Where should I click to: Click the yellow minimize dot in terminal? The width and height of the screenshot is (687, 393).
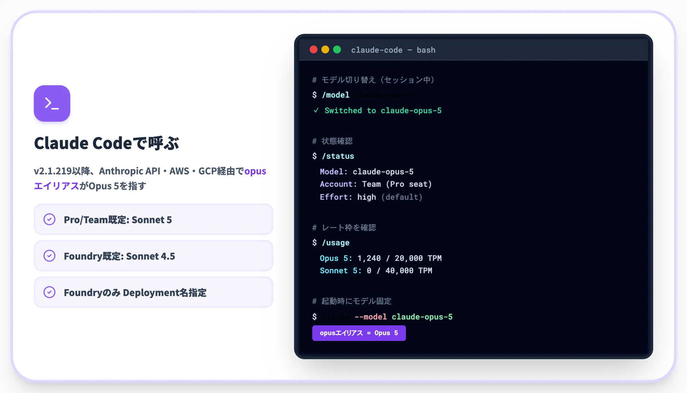(x=325, y=49)
